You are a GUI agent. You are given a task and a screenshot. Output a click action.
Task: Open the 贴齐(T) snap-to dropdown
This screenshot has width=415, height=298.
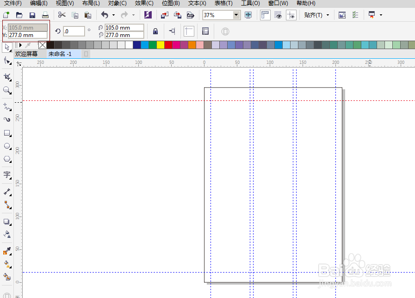[x=316, y=15]
